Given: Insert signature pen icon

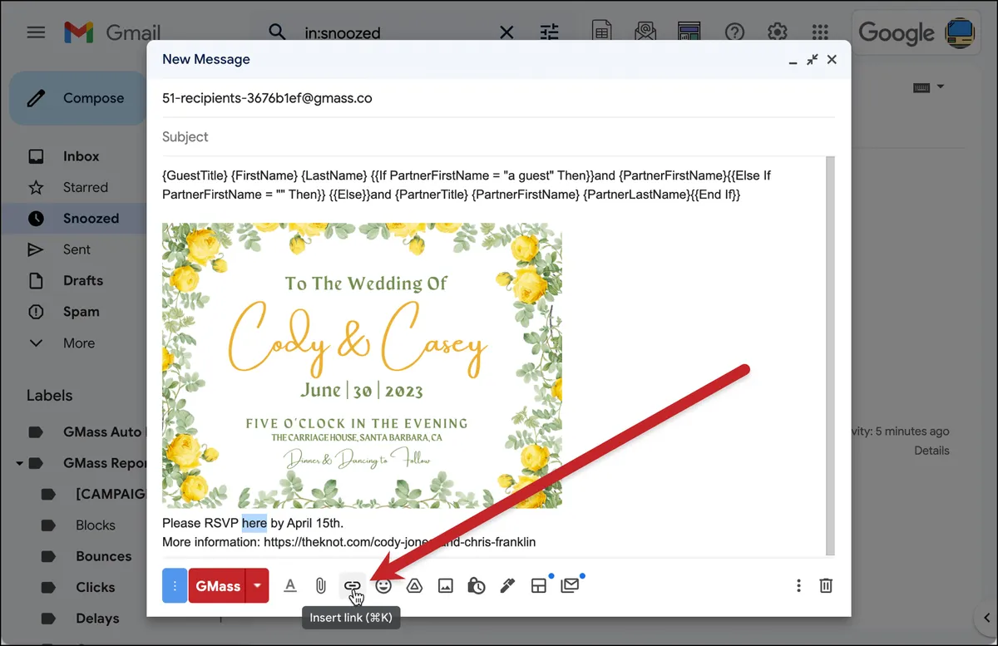Looking at the screenshot, I should (507, 586).
